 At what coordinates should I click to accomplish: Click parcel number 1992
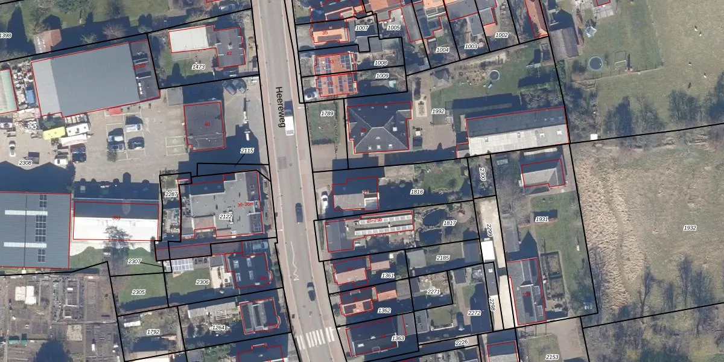(438, 112)
